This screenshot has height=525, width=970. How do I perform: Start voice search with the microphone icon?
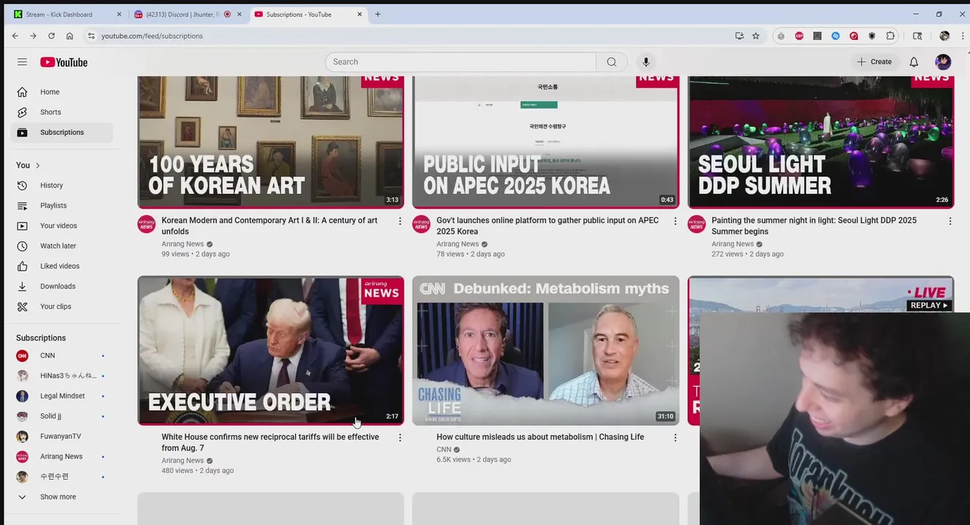[645, 62]
